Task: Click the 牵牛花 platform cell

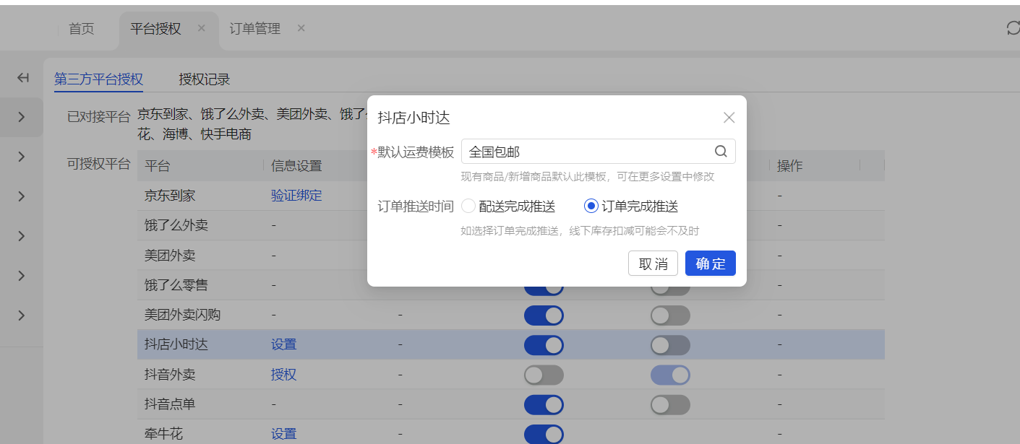Action: (163, 434)
